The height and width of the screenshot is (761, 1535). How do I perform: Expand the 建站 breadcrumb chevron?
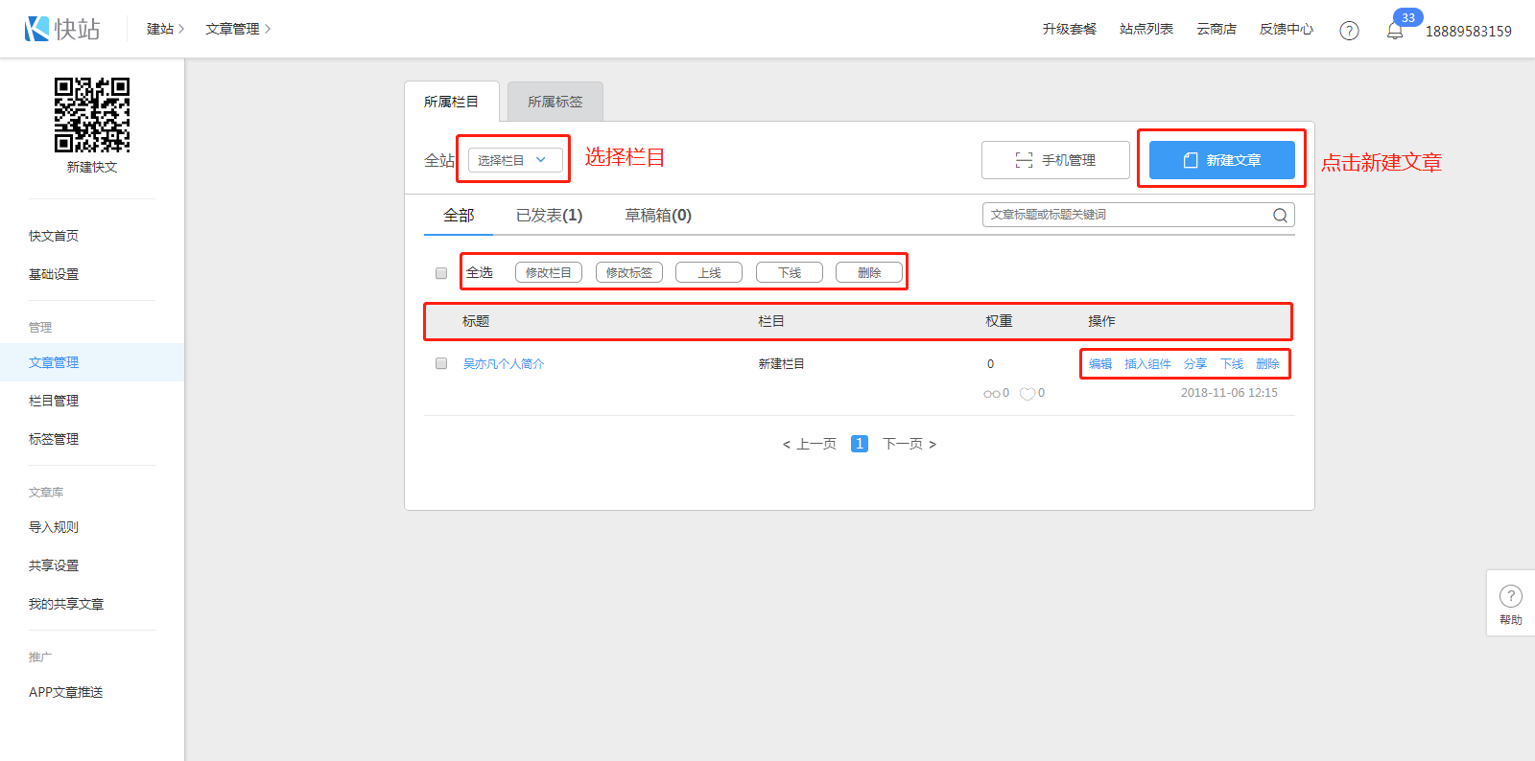pos(181,29)
